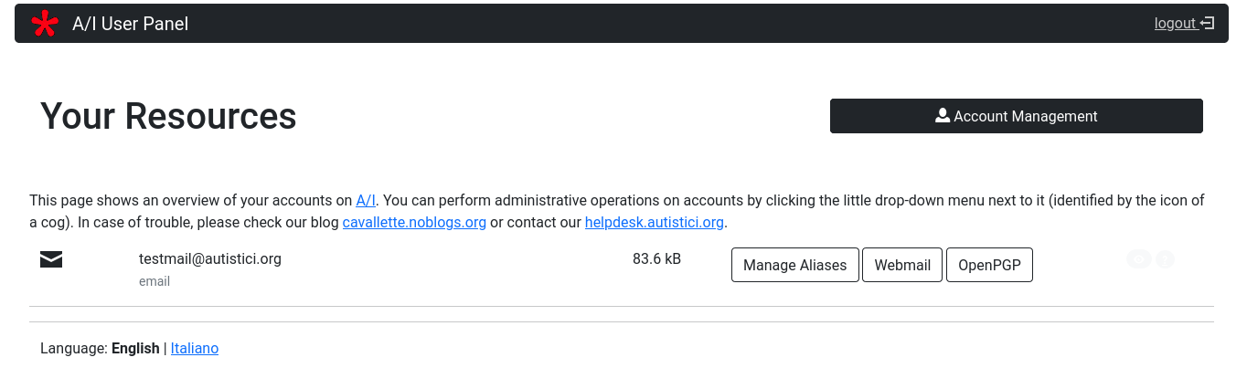The width and height of the screenshot is (1247, 368).
Task: Click the testmail@autistici.org address text
Action: click(210, 258)
